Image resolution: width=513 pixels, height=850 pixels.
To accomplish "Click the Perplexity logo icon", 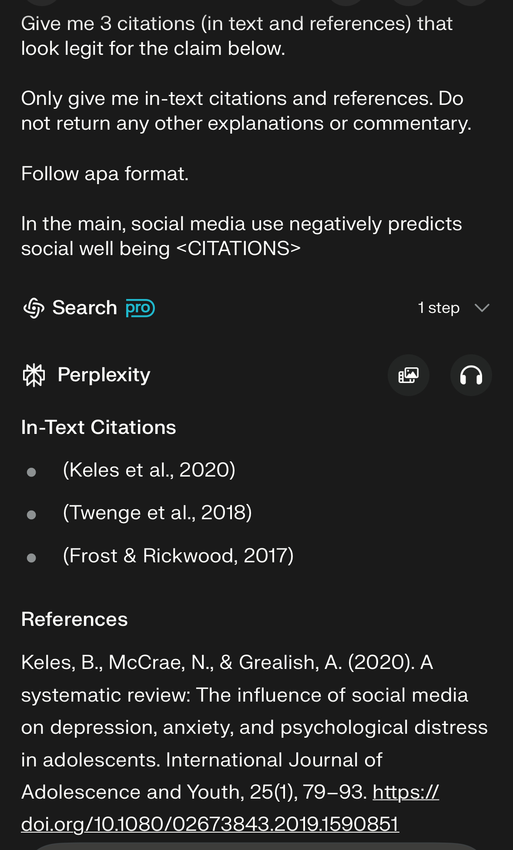I will [x=34, y=375].
